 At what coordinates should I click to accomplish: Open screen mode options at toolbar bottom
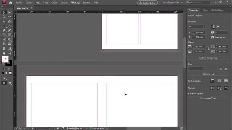(10, 83)
